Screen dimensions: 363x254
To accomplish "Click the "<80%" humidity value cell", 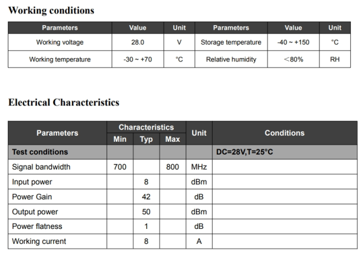I will pos(293,59).
